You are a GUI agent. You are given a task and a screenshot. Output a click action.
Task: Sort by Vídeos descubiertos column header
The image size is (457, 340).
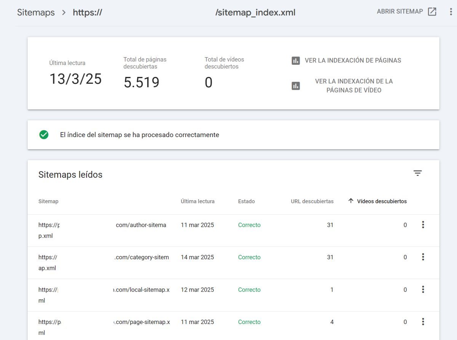click(382, 201)
